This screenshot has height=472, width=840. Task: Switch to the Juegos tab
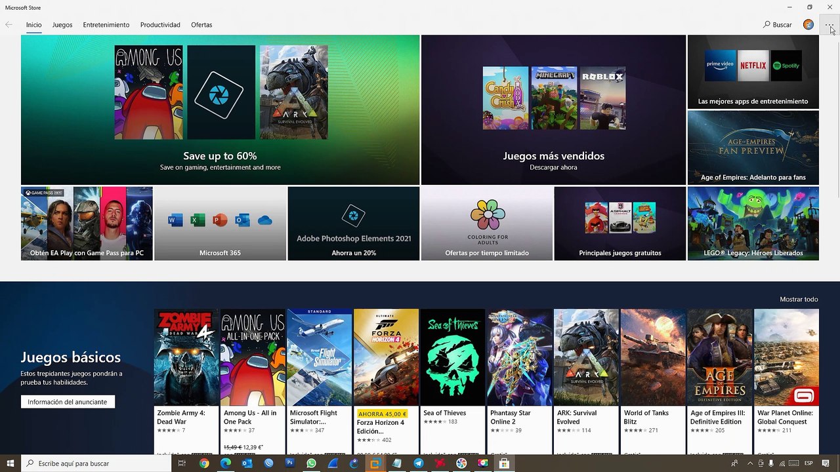point(62,25)
